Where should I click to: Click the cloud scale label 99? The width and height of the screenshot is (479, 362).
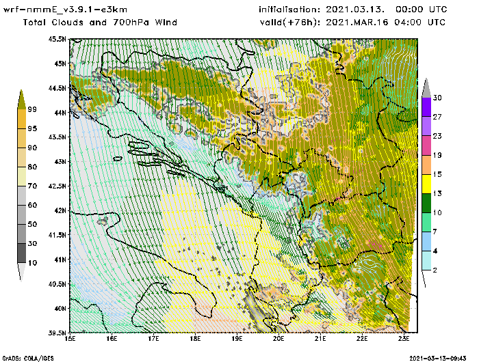[x=32, y=109]
